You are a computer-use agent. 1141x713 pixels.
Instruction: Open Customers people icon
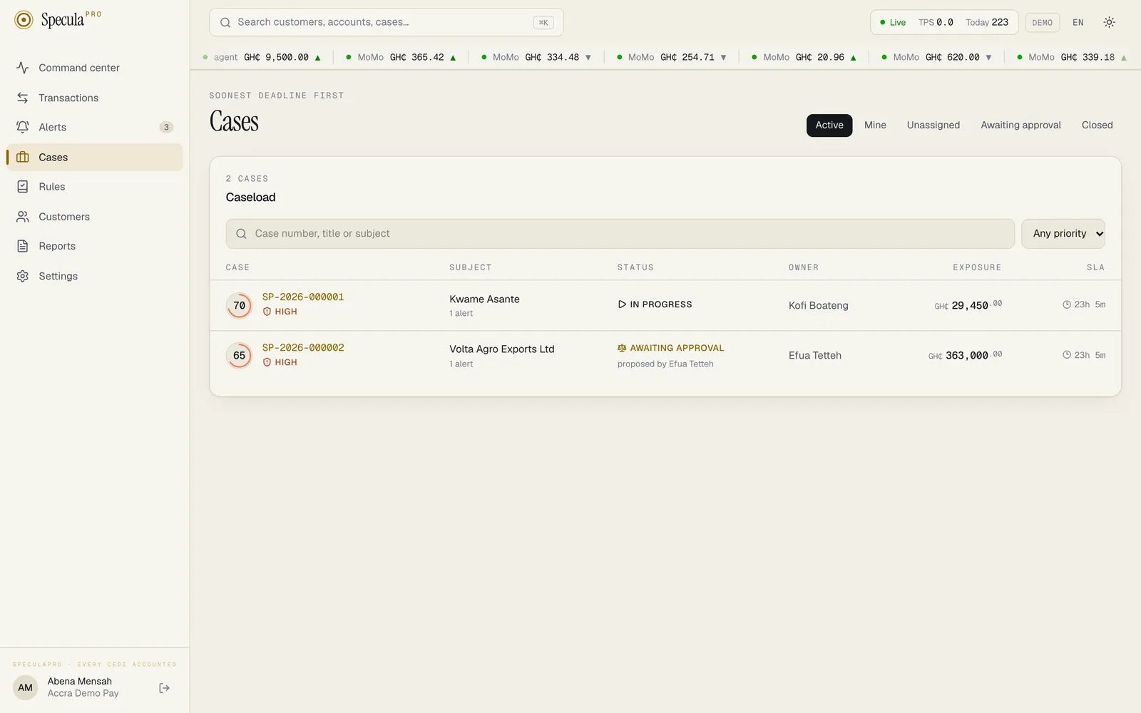coord(23,217)
